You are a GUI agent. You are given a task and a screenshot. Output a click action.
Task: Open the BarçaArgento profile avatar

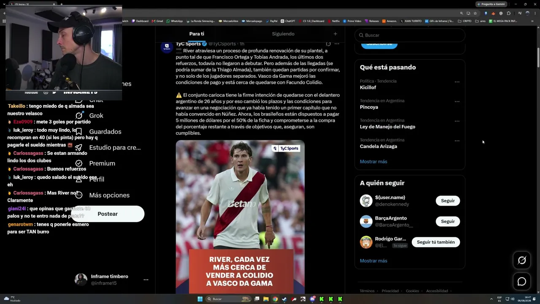[366, 221]
